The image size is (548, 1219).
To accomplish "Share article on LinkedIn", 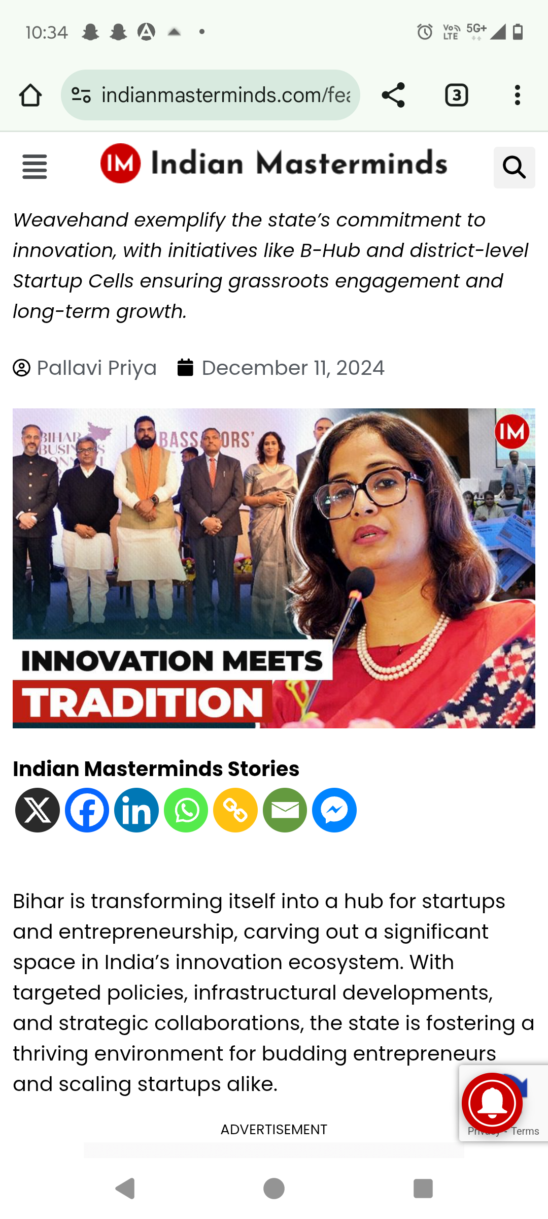I will [136, 810].
